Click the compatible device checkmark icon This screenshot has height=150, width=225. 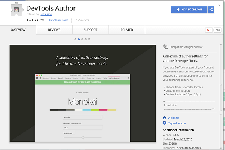[x=165, y=47]
